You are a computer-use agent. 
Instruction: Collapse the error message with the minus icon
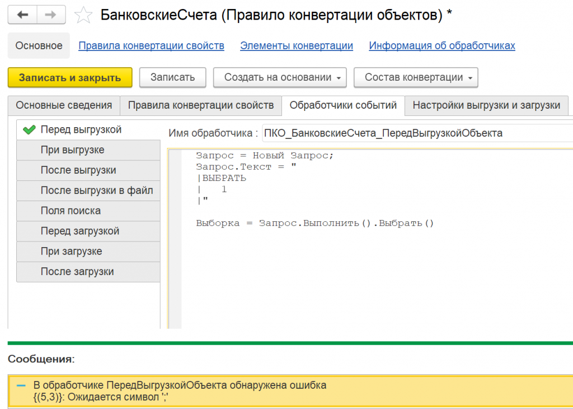pos(22,385)
